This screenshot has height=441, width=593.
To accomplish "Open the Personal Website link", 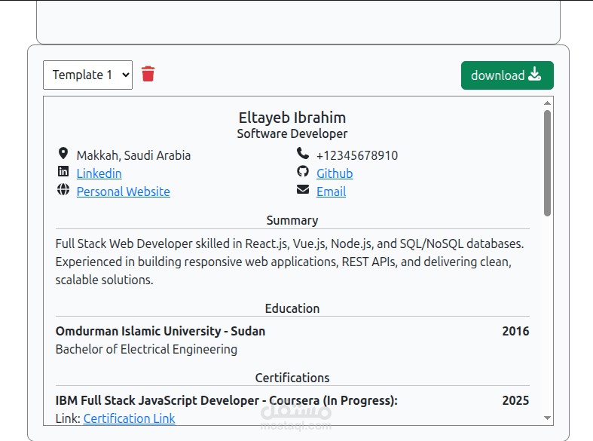I will (x=123, y=191).
